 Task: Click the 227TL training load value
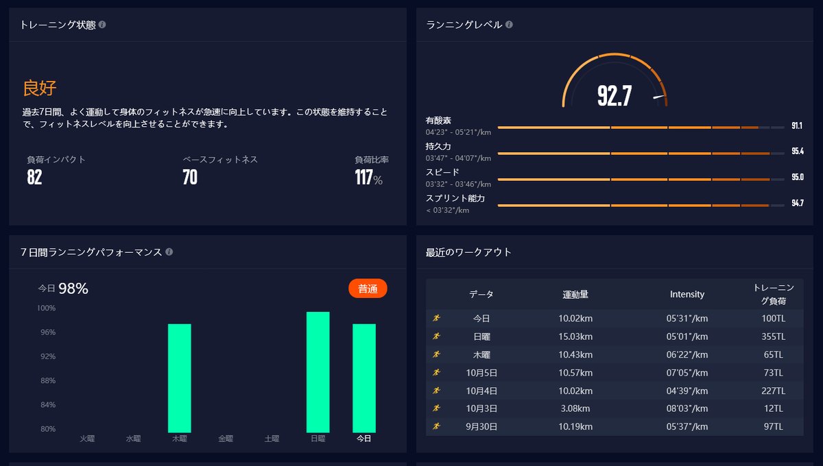[x=773, y=391]
